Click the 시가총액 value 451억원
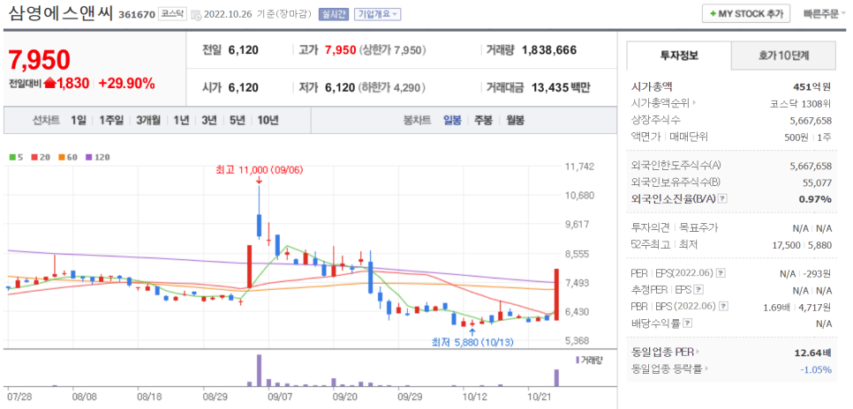Viewport: 853px width, 409px height. click(812, 86)
